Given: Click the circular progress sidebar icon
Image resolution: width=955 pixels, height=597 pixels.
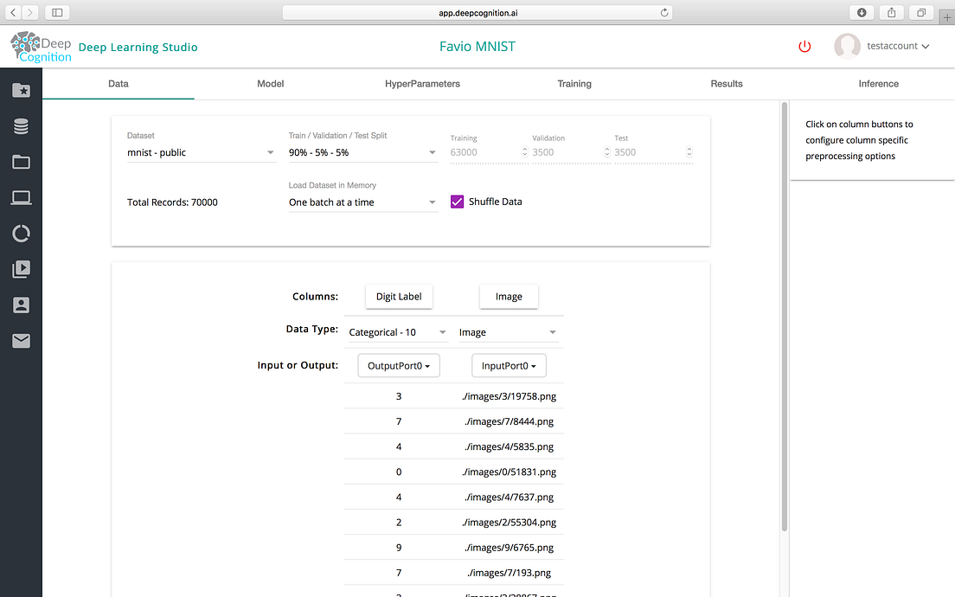Looking at the screenshot, I should point(22,234).
